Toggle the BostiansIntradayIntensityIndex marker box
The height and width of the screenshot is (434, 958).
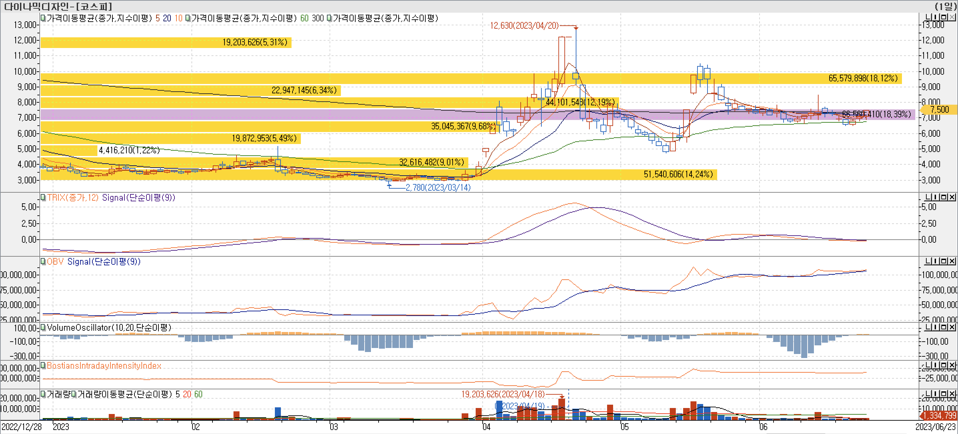43,366
